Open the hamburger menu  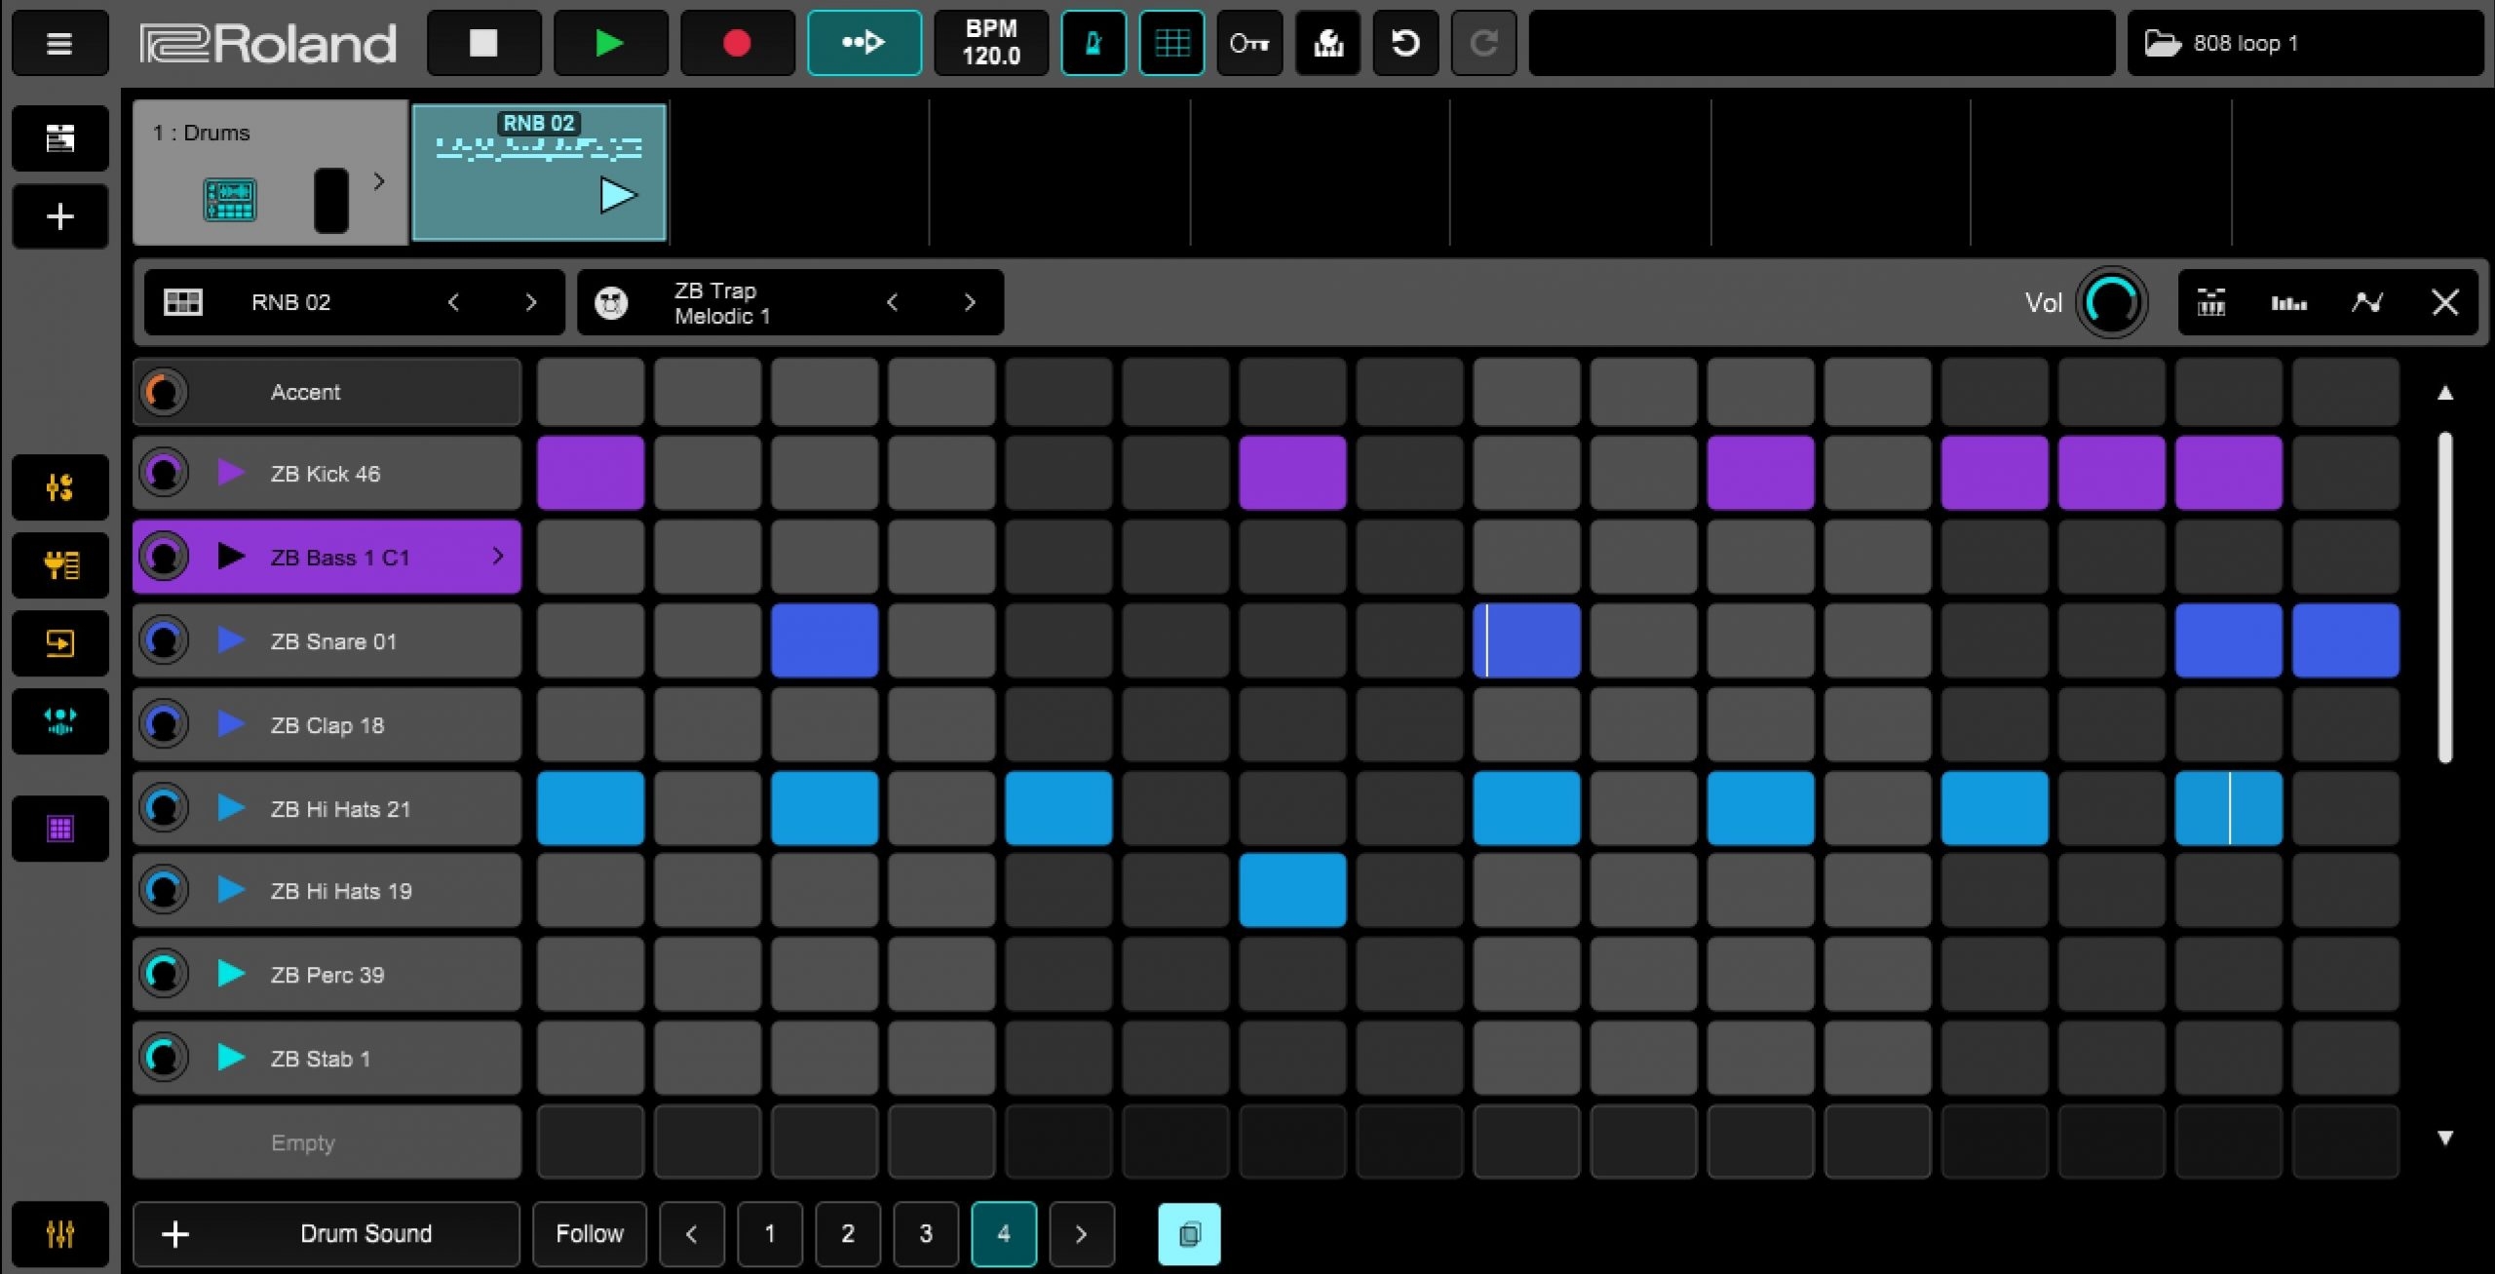coord(58,43)
